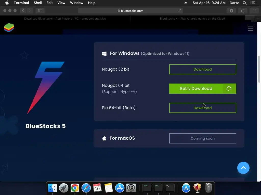Click the page vertical scrollbar

pyautogui.click(x=259, y=69)
